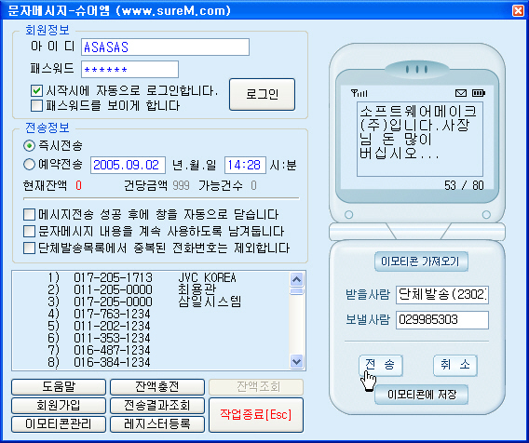Image resolution: width=529 pixels, height=443 pixels.
Task: Click the recipient list scroll down arrow
Action: [297, 361]
